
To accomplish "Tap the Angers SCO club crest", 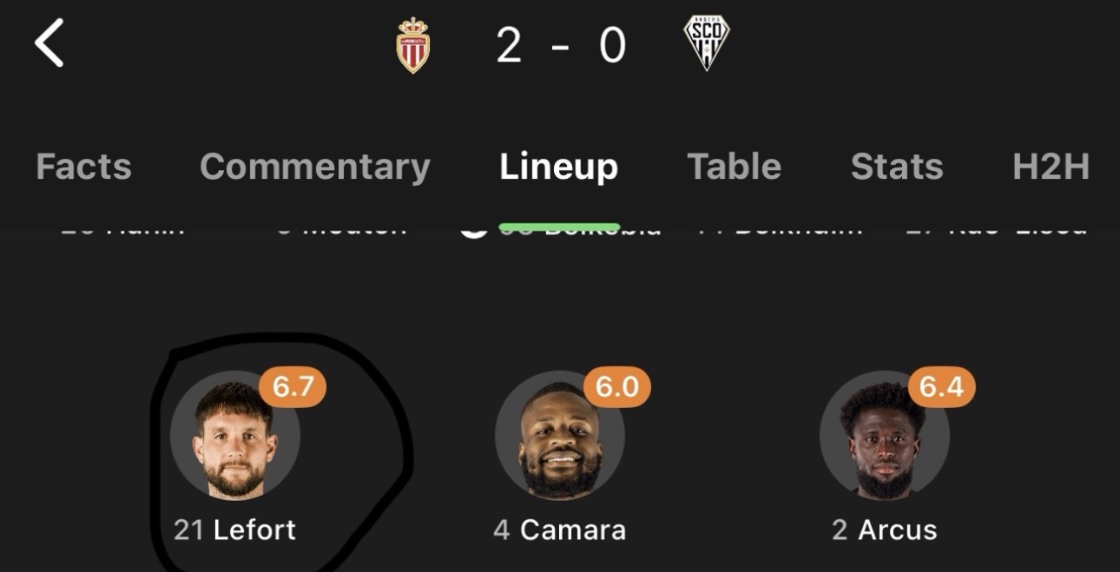I will coord(706,43).
